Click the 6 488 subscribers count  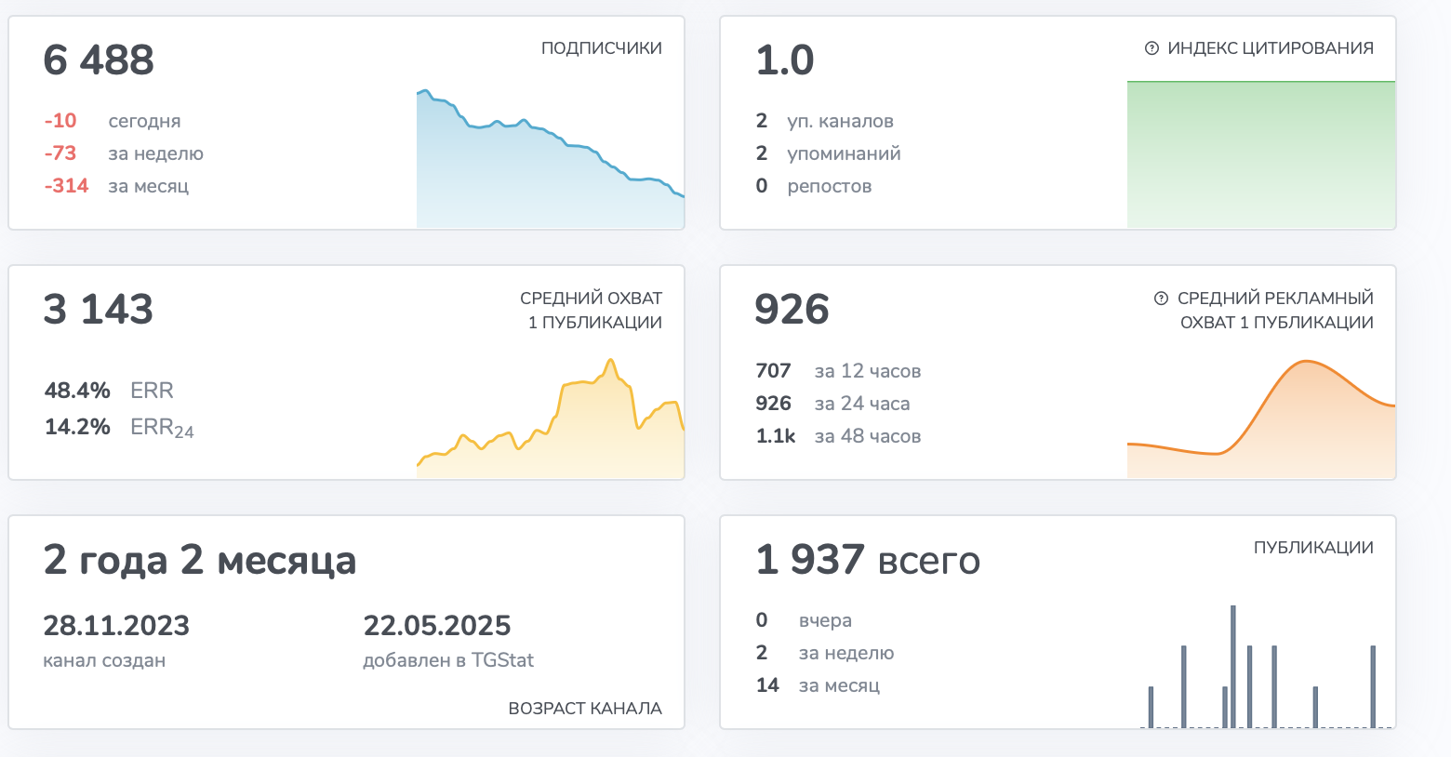[x=99, y=60]
